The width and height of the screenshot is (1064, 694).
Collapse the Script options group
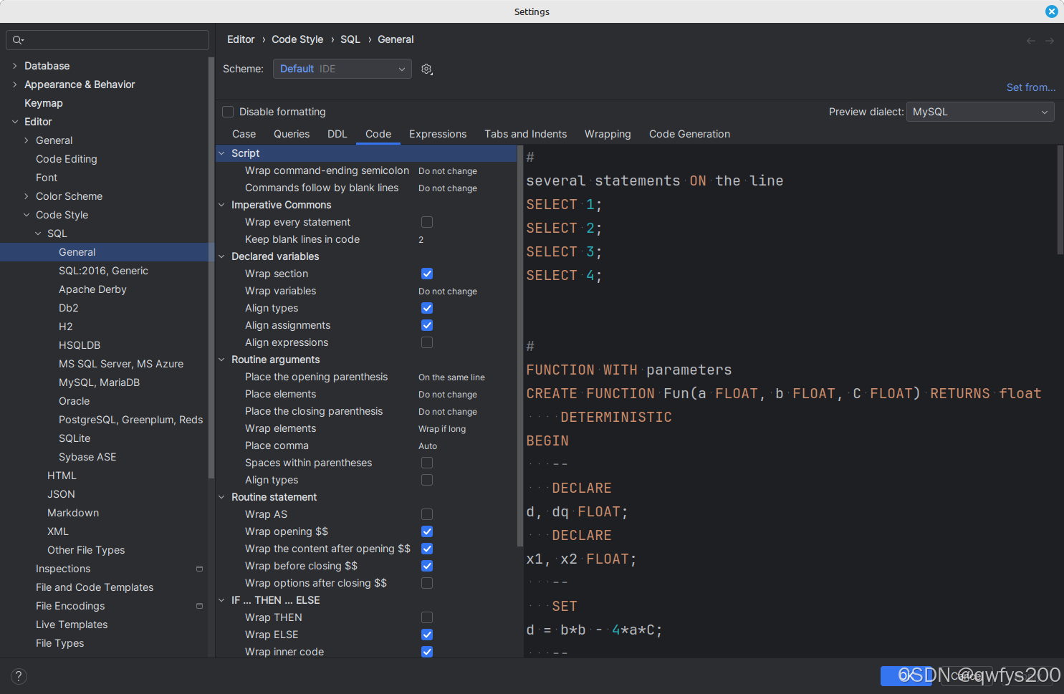[x=221, y=153]
